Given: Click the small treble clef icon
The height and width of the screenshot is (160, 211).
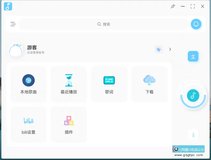Looking at the screenshot, I should coord(193,135).
